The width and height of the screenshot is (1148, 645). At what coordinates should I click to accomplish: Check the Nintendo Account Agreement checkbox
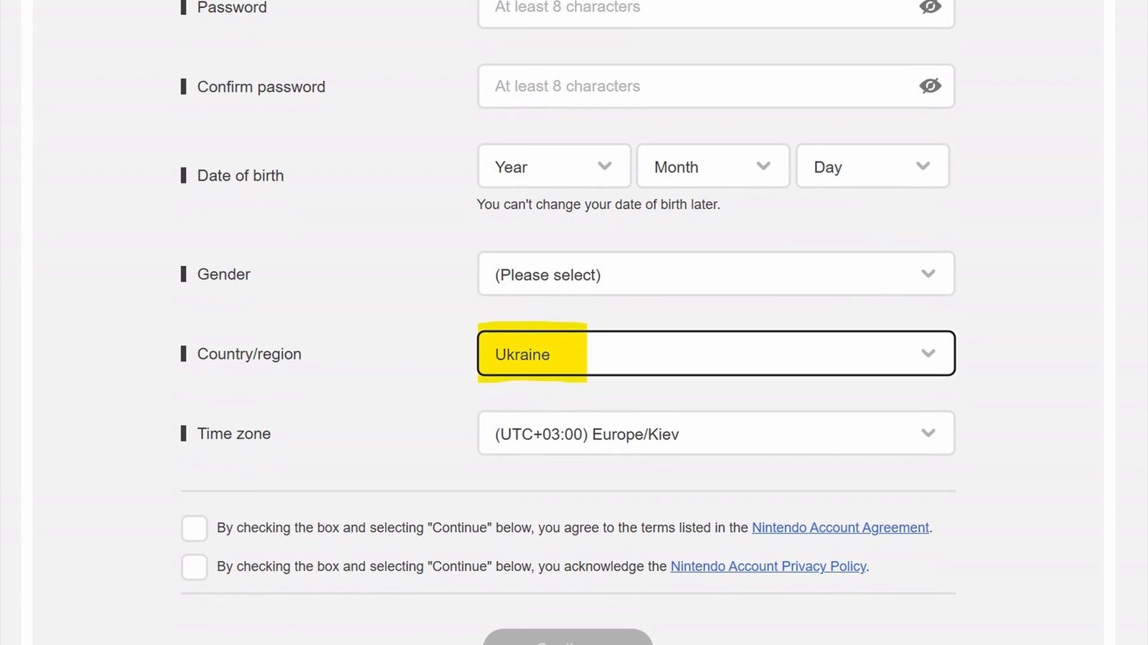click(194, 528)
